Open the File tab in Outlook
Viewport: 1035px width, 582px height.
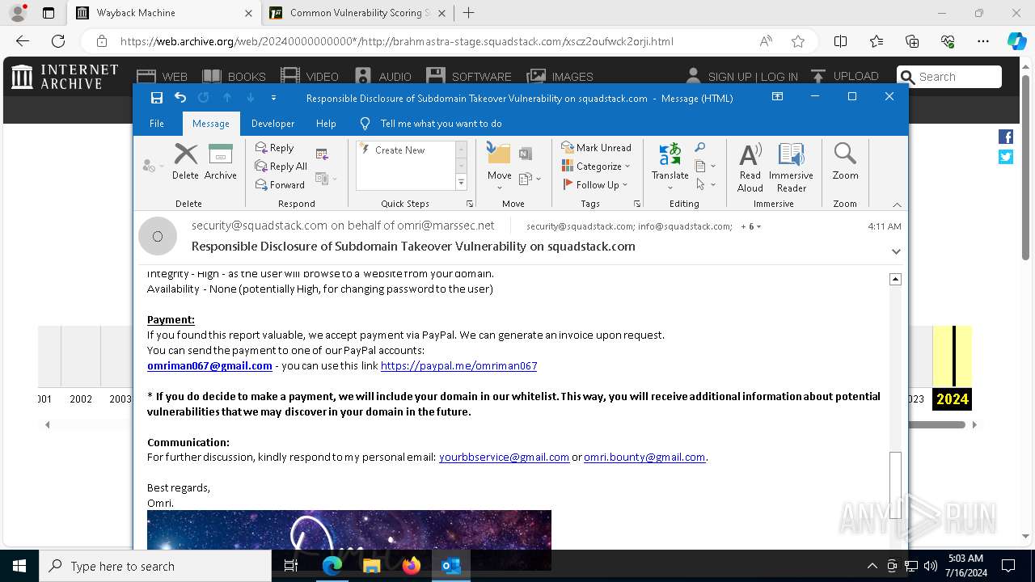[x=157, y=124]
